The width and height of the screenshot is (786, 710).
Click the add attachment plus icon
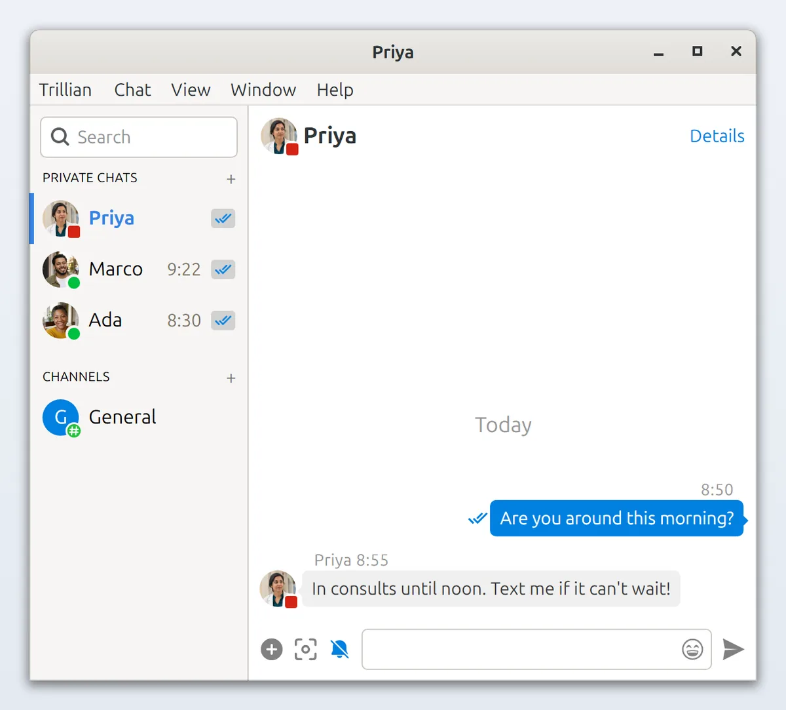click(272, 649)
